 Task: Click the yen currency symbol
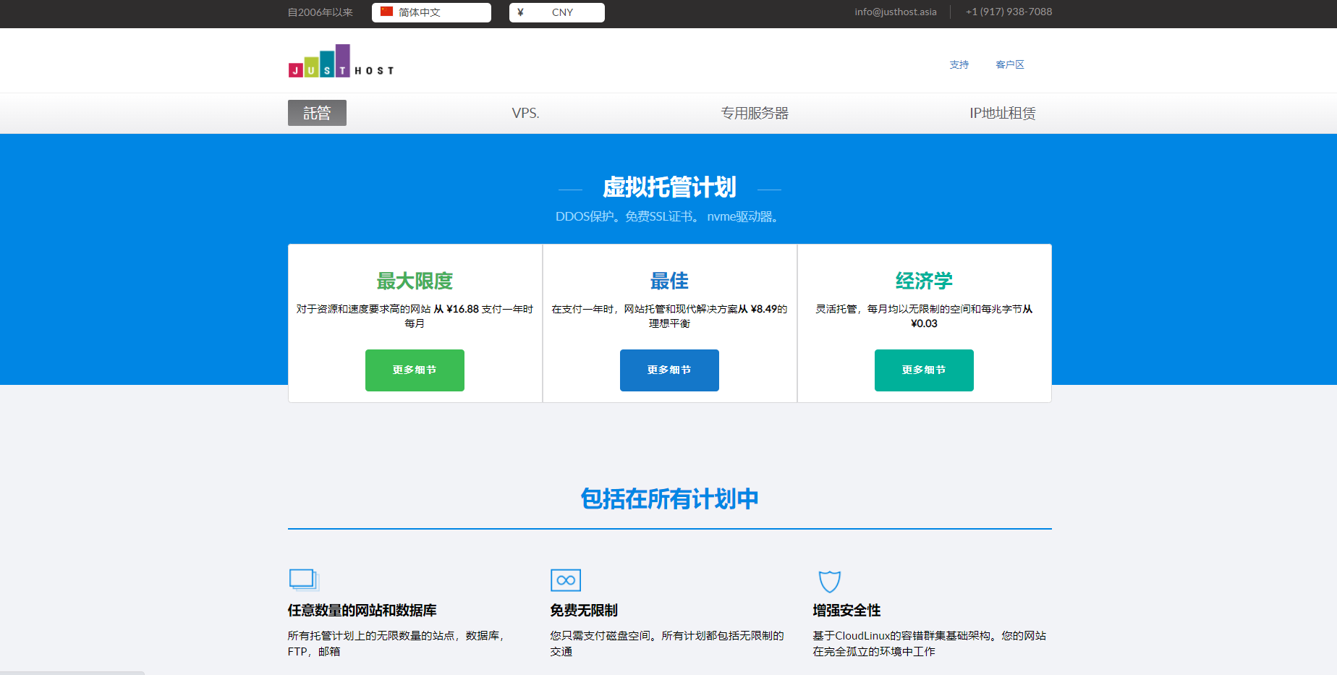[x=520, y=12]
